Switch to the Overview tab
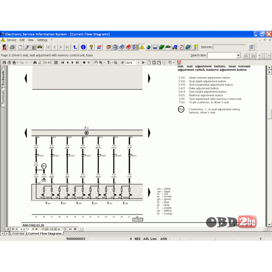The image size is (272, 272). (x=18, y=234)
